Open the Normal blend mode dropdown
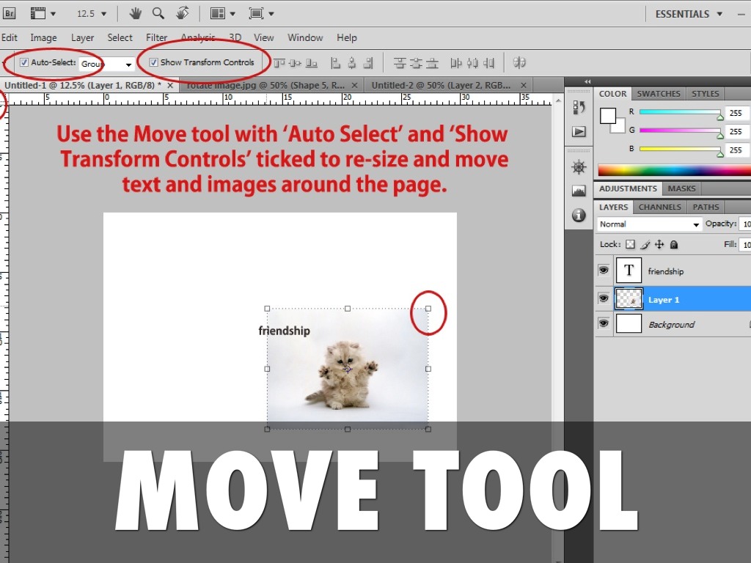The height and width of the screenshot is (563, 751). (649, 224)
